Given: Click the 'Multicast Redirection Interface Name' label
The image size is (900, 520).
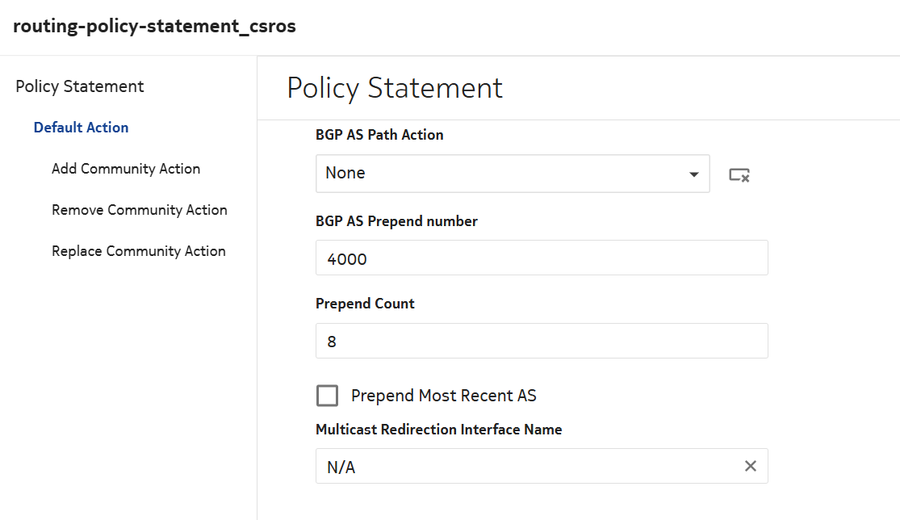Looking at the screenshot, I should pos(438,430).
